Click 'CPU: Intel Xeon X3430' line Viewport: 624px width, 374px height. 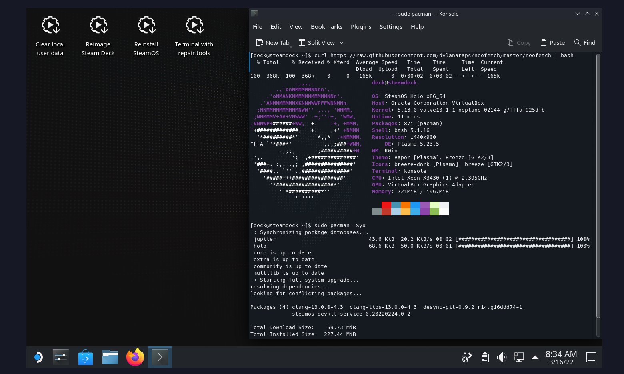point(430,178)
